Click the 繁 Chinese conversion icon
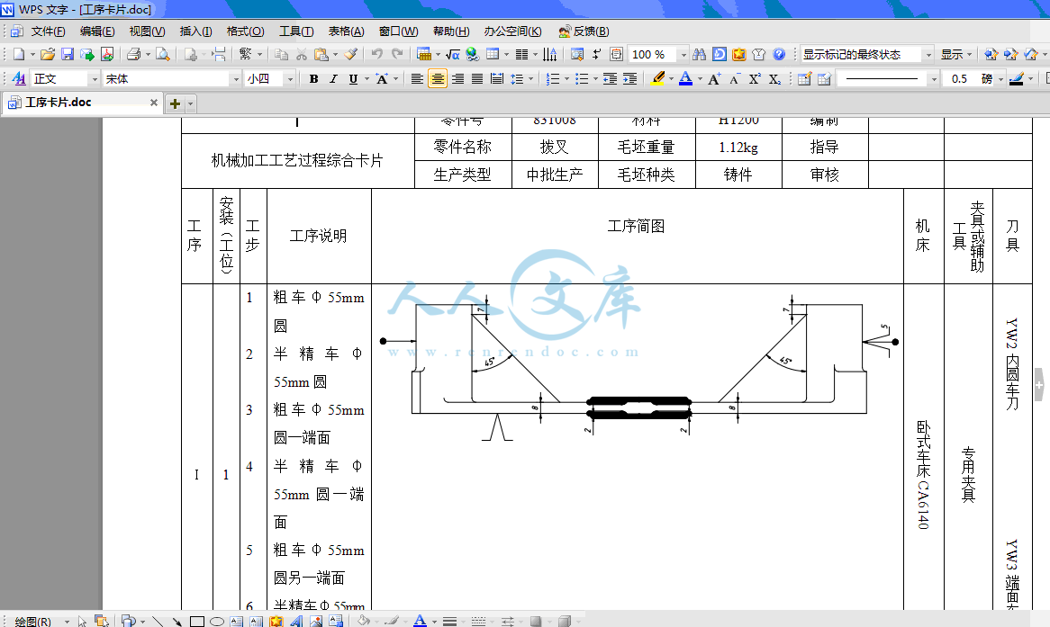This screenshot has height=627, width=1050. 245,54
